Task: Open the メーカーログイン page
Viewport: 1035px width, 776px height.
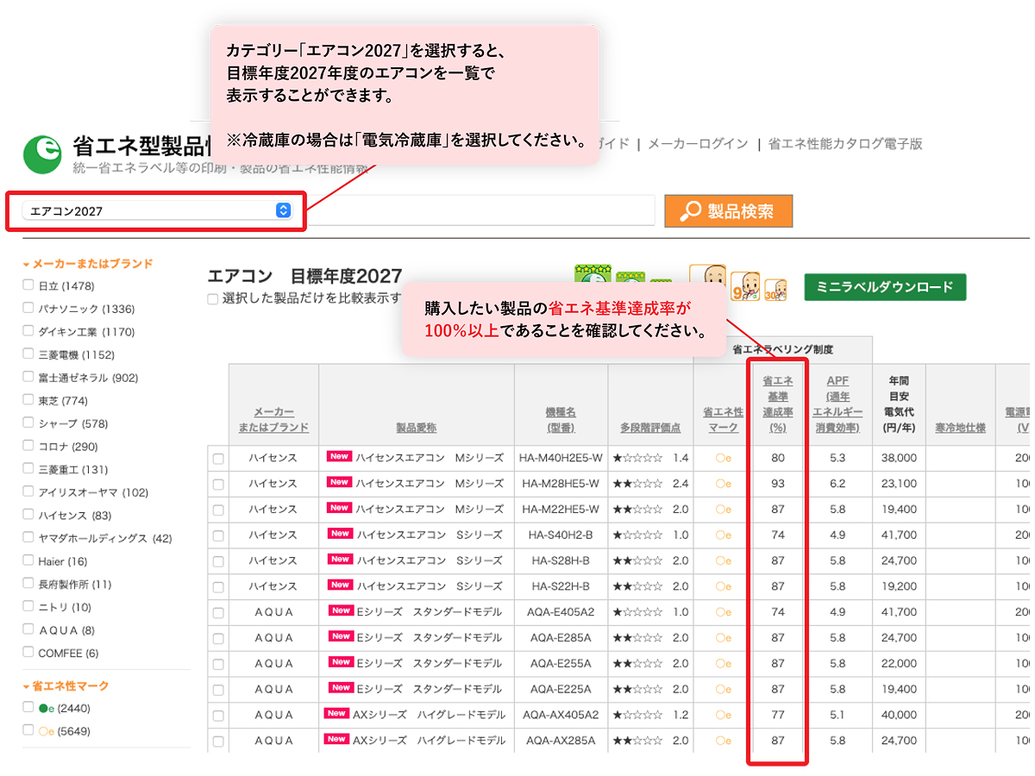Action: (x=698, y=144)
